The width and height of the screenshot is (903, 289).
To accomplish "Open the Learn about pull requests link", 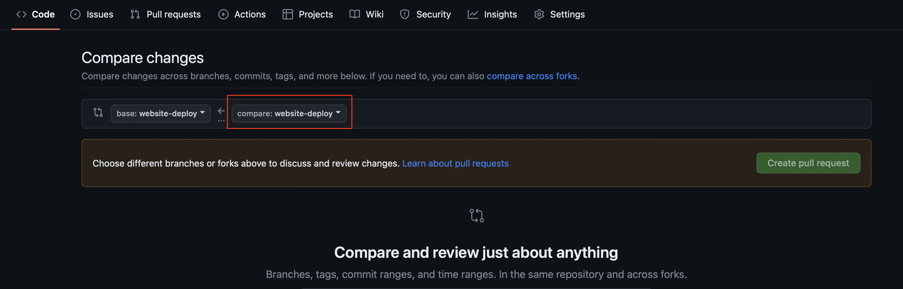I will pos(455,163).
